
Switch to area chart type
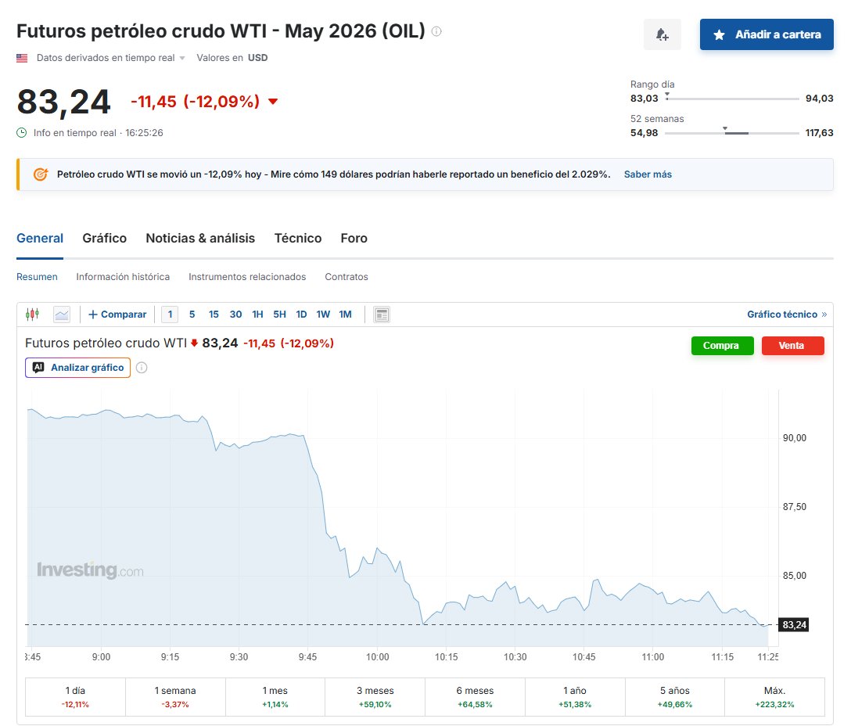(62, 314)
